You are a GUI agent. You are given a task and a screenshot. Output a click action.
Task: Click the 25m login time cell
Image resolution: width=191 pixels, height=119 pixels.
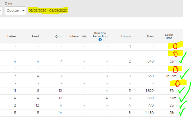(x=173, y=105)
